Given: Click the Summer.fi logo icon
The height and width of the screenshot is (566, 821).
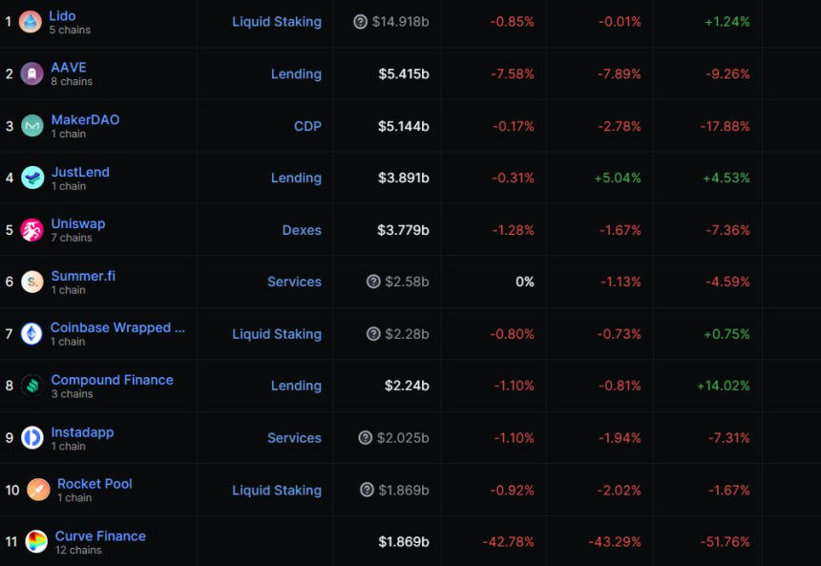Looking at the screenshot, I should pos(32,283).
